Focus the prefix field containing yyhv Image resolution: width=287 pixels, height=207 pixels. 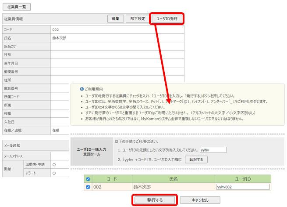point(213,150)
